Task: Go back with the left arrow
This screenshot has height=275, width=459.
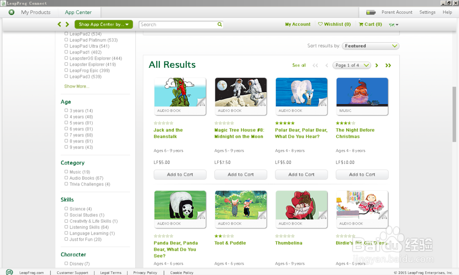Action: pos(59,24)
